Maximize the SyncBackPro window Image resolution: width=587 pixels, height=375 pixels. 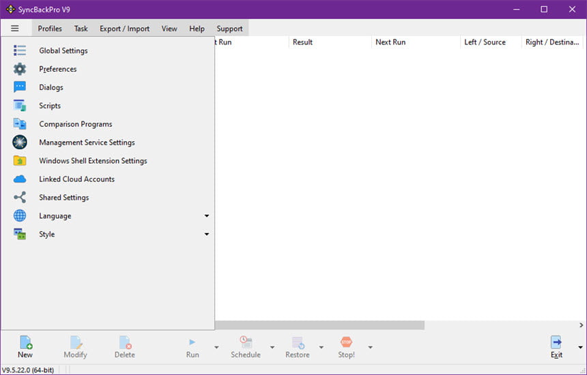click(x=544, y=10)
